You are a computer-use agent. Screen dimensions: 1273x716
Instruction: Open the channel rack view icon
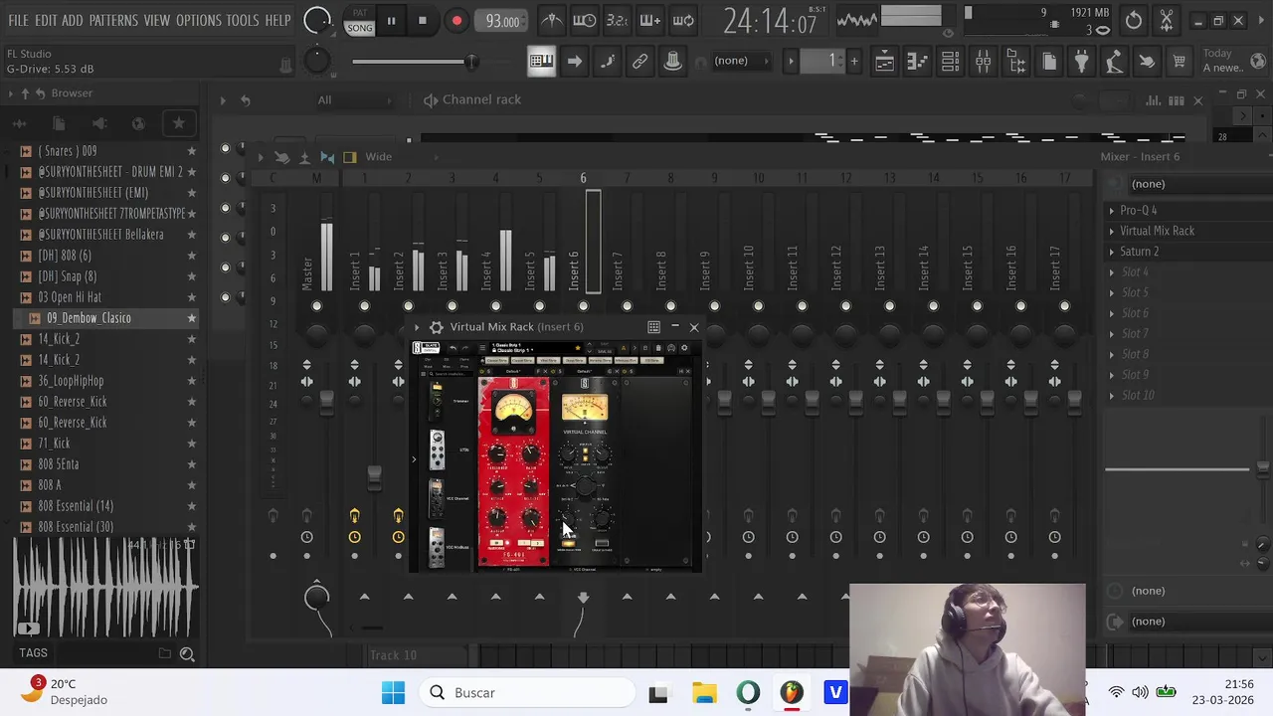coord(950,62)
